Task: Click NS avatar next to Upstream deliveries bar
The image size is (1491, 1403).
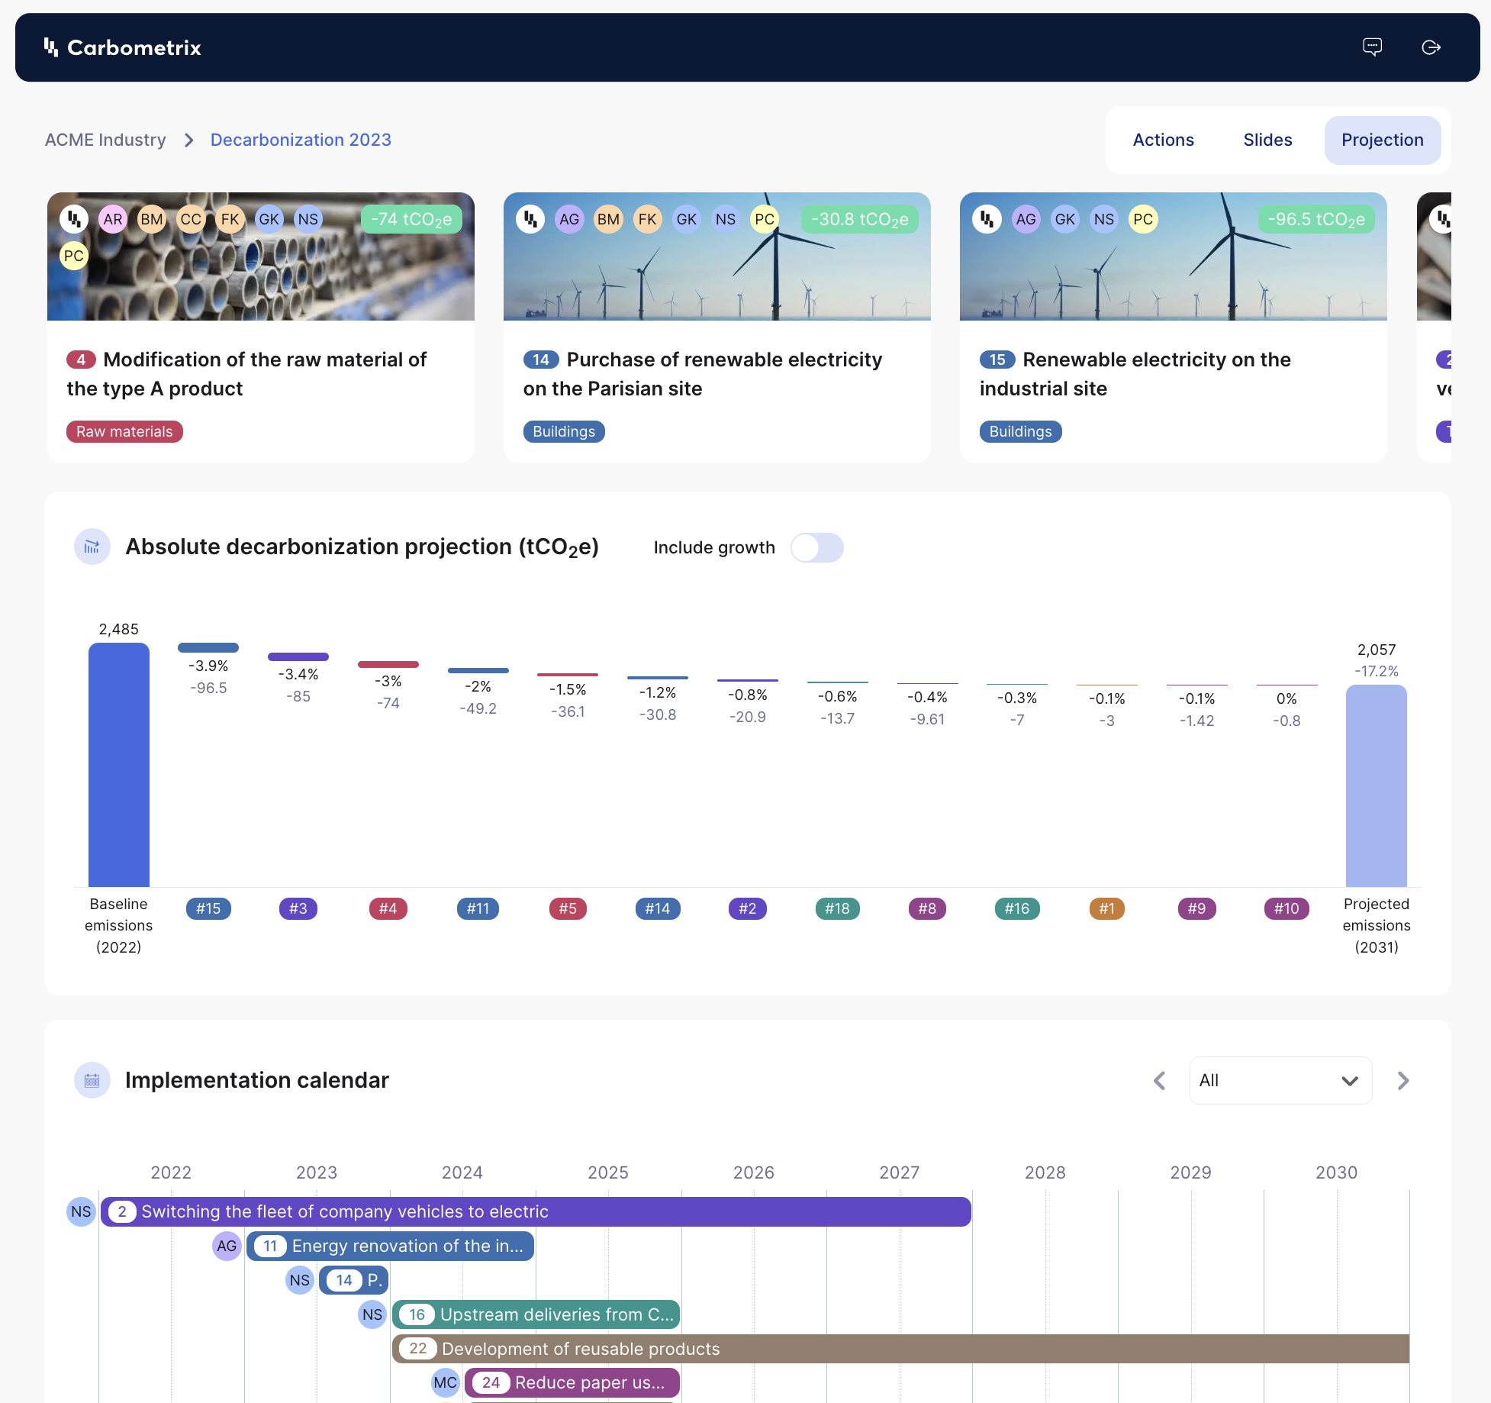Action: [372, 1314]
